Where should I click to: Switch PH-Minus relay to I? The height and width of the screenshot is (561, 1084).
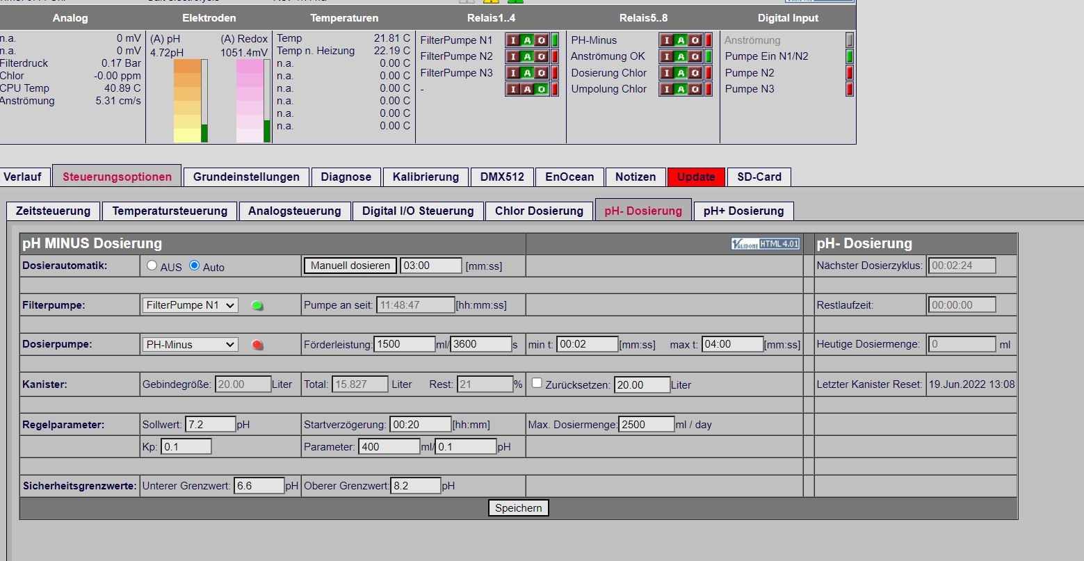pyautogui.click(x=667, y=40)
